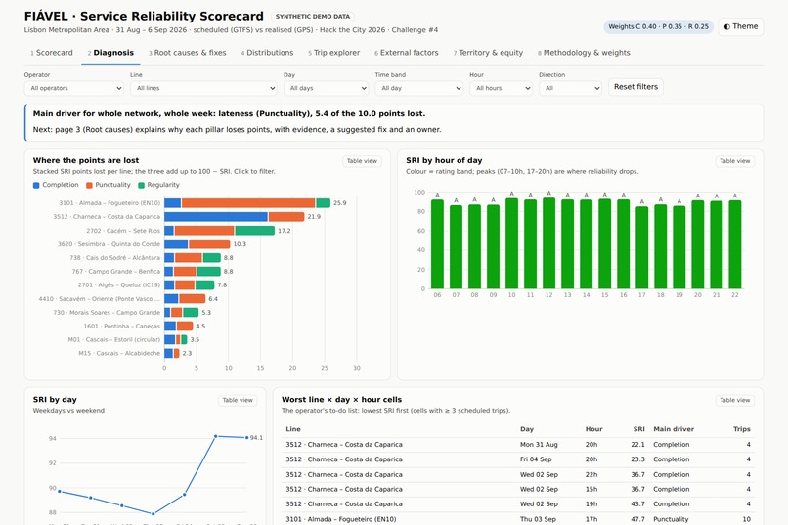Open Table view for Where the points are lost
The image size is (788, 525).
point(362,161)
